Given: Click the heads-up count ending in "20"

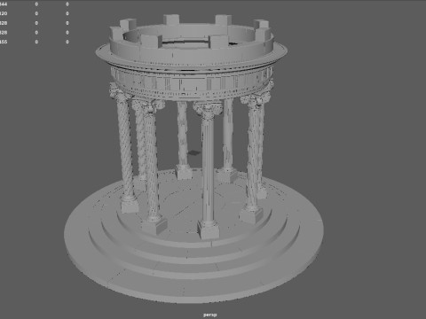Looking at the screenshot, I should tap(4, 13).
